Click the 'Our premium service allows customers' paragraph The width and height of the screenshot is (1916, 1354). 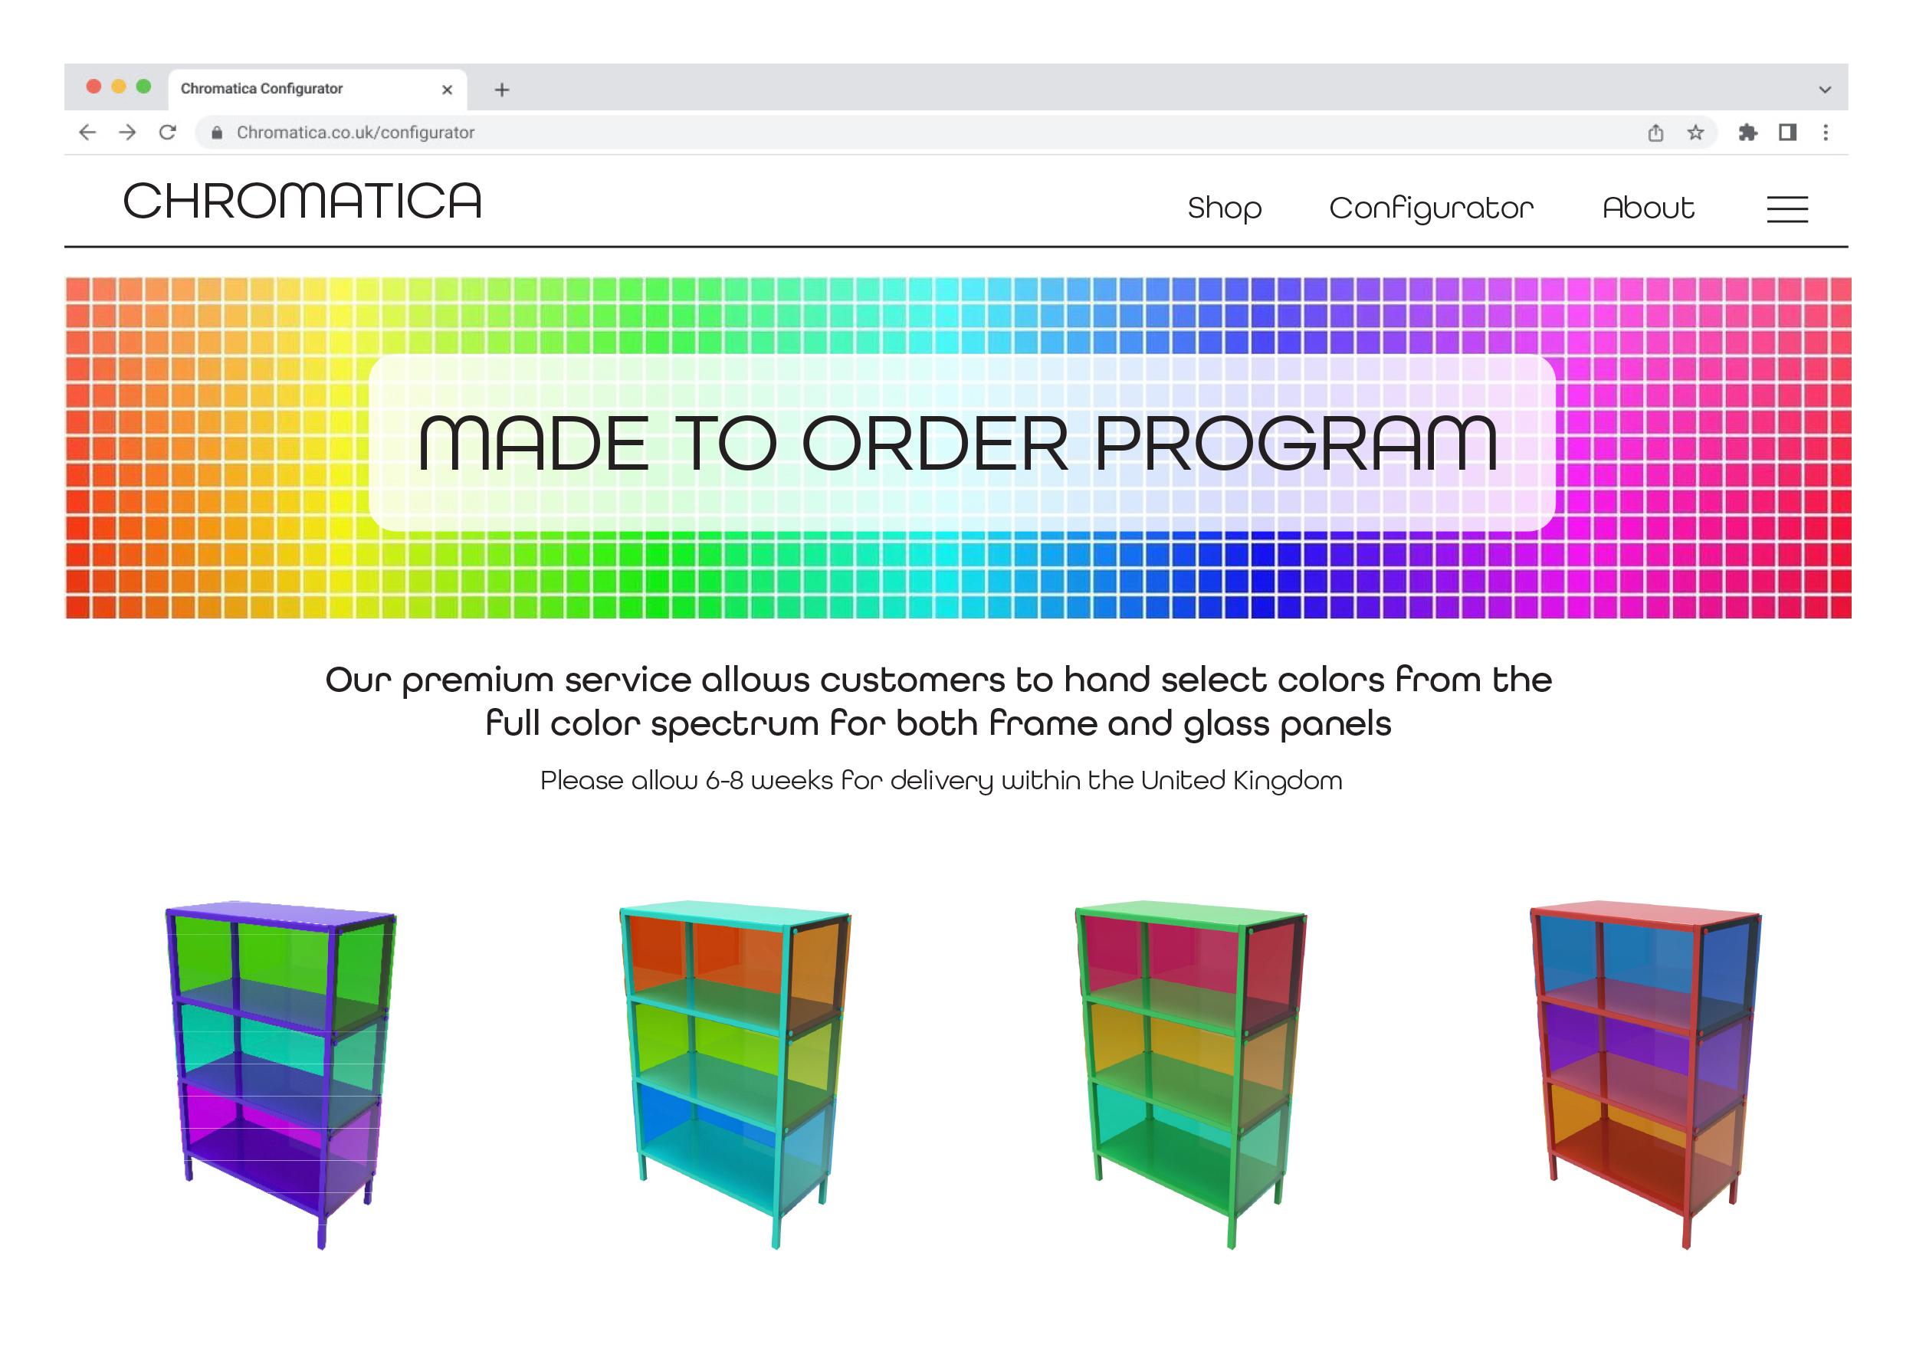pos(939,702)
